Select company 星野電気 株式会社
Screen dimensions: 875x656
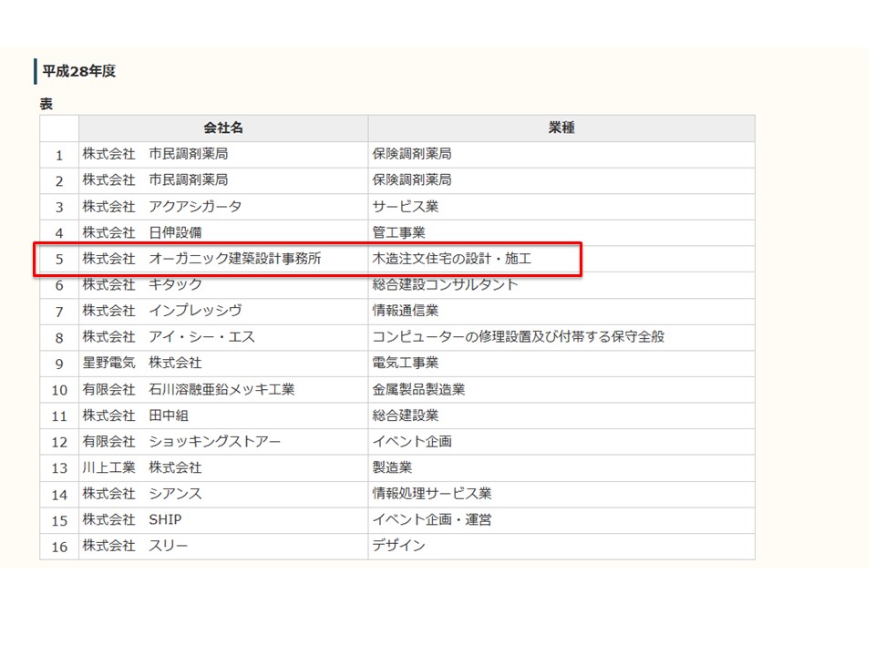[142, 364]
